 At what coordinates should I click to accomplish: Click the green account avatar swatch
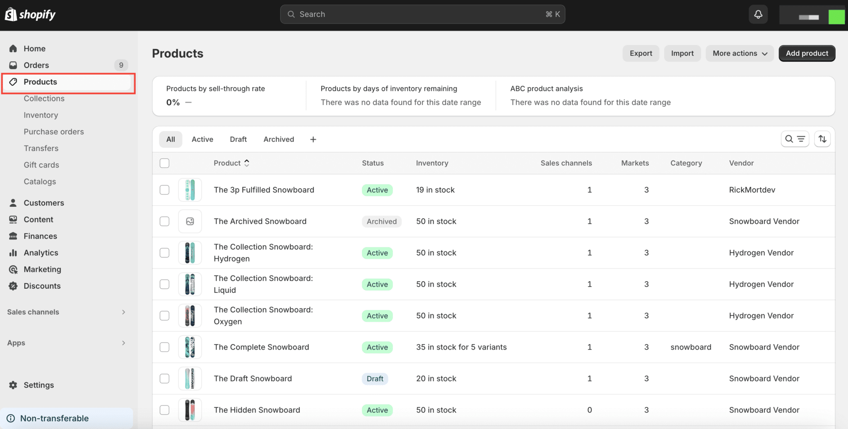click(x=836, y=17)
